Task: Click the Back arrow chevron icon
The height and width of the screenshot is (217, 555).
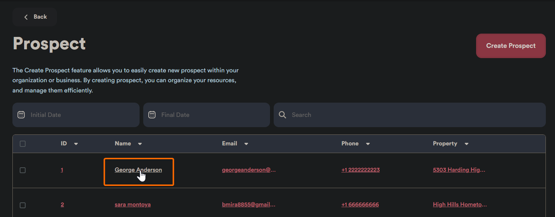Action: (26, 17)
